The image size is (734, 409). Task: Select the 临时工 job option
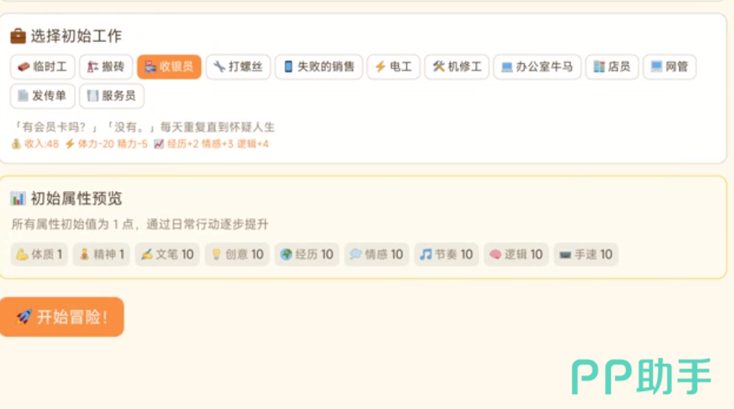[x=43, y=67]
